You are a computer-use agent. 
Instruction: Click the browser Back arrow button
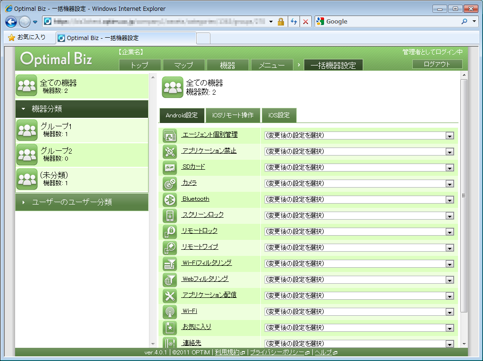[x=11, y=22]
